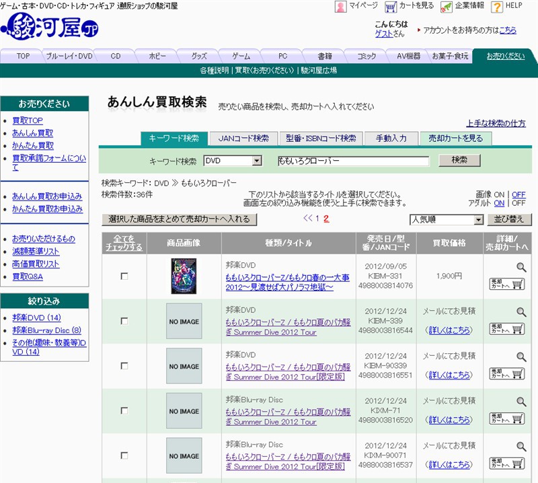Screen dimensions: 538x483
Task: Add KIBM-90339 item to sell cart
Action: [x=507, y=373]
